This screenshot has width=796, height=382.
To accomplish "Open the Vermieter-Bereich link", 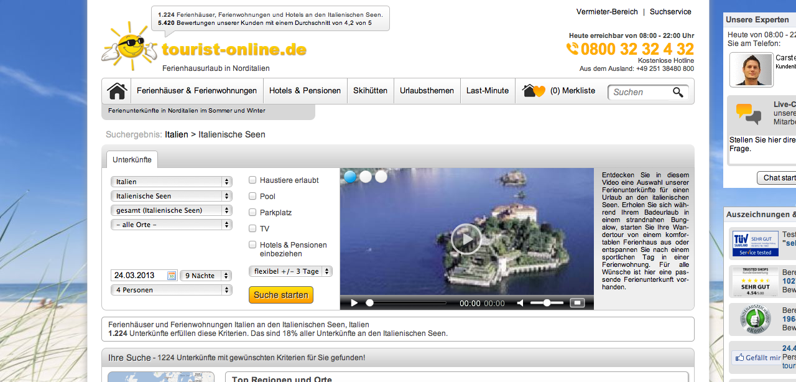I will click(x=607, y=12).
